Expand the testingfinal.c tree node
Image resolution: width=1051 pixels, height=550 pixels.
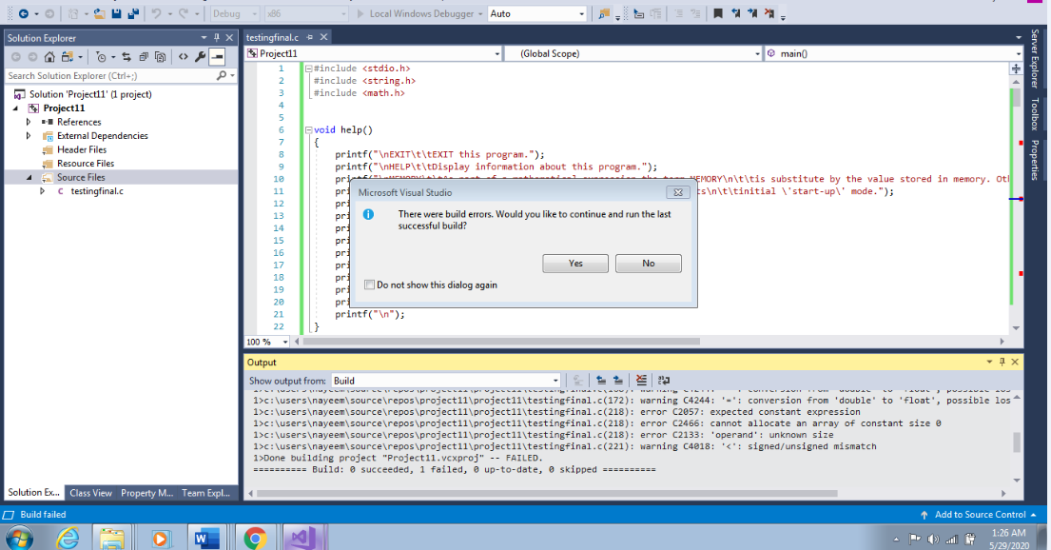(42, 191)
